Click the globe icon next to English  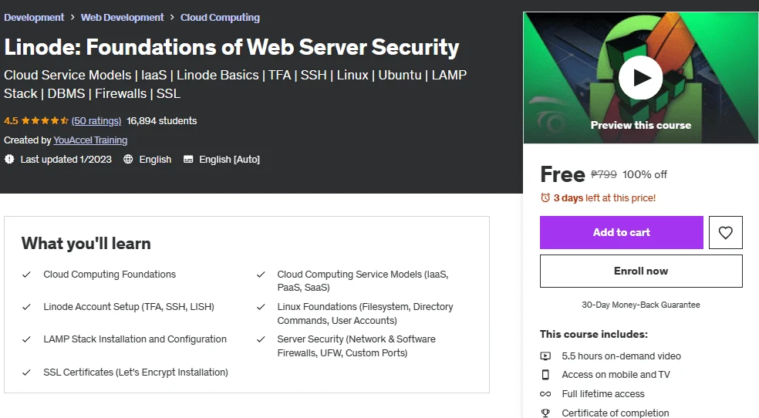(128, 159)
